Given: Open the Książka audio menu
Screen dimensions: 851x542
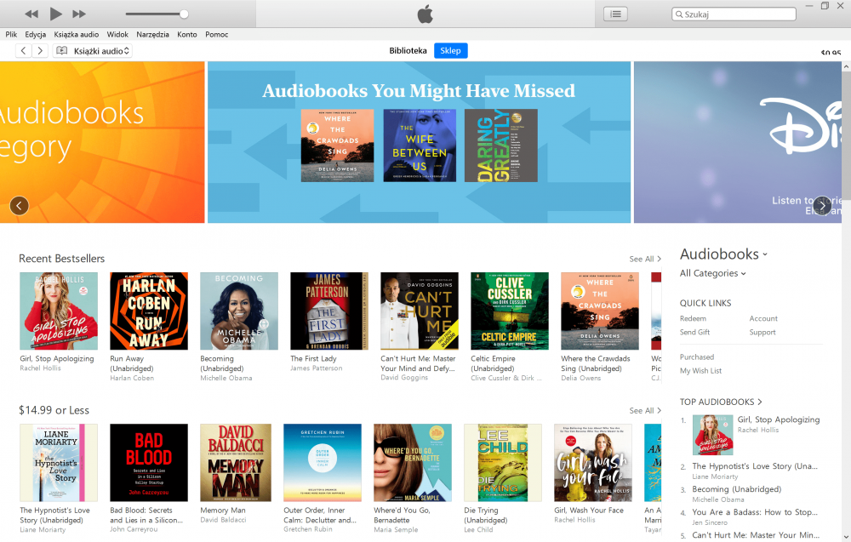Looking at the screenshot, I should (x=76, y=34).
